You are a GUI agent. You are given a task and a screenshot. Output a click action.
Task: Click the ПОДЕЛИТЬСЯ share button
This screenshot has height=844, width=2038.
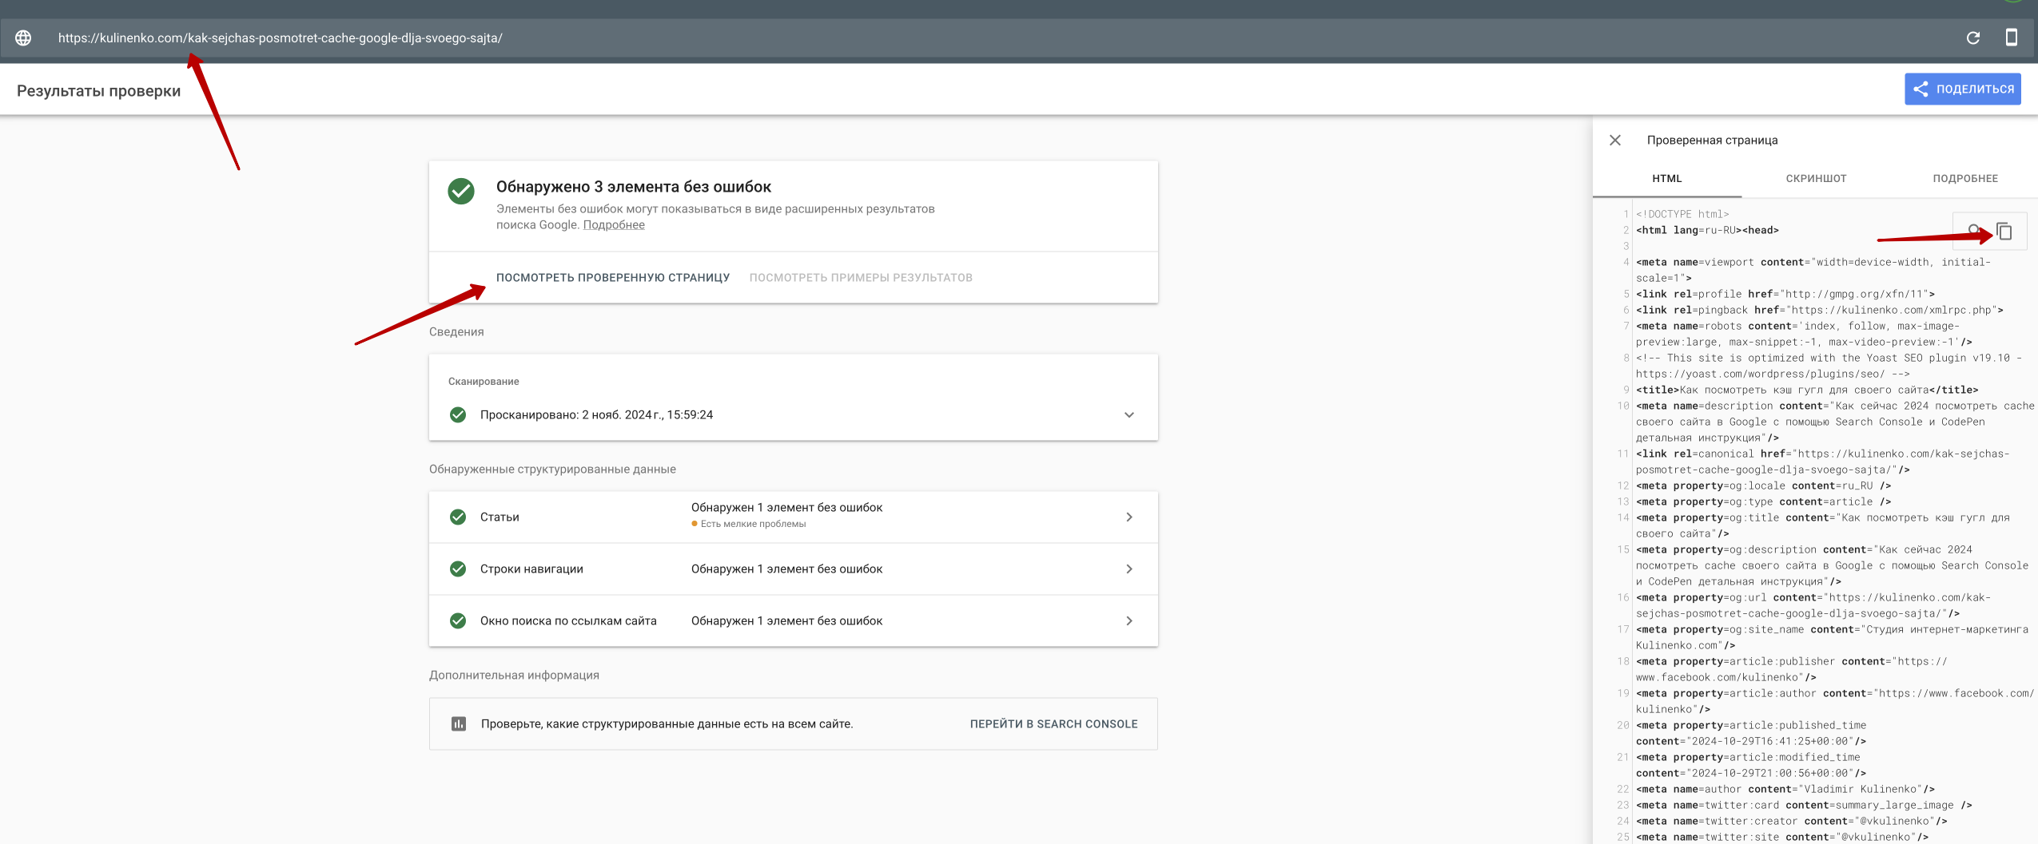point(1962,89)
